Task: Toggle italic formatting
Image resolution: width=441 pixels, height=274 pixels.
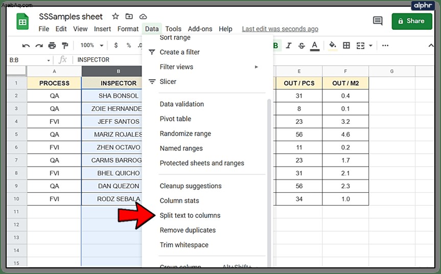Action: point(288,45)
